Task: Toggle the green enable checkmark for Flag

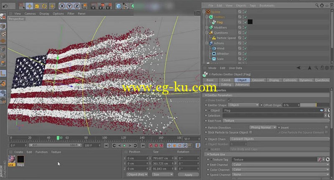Action: [x=245, y=22]
